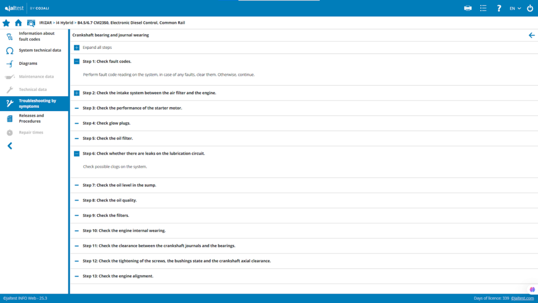Go back using the blue arrow icon
Viewport: 538px width, 303px height.
[531, 35]
